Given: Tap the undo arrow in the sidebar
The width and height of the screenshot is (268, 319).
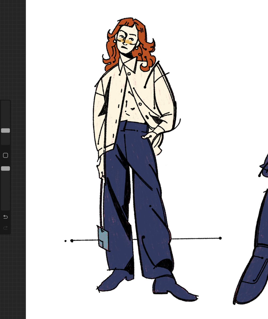Looking at the screenshot, I should (x=5, y=217).
